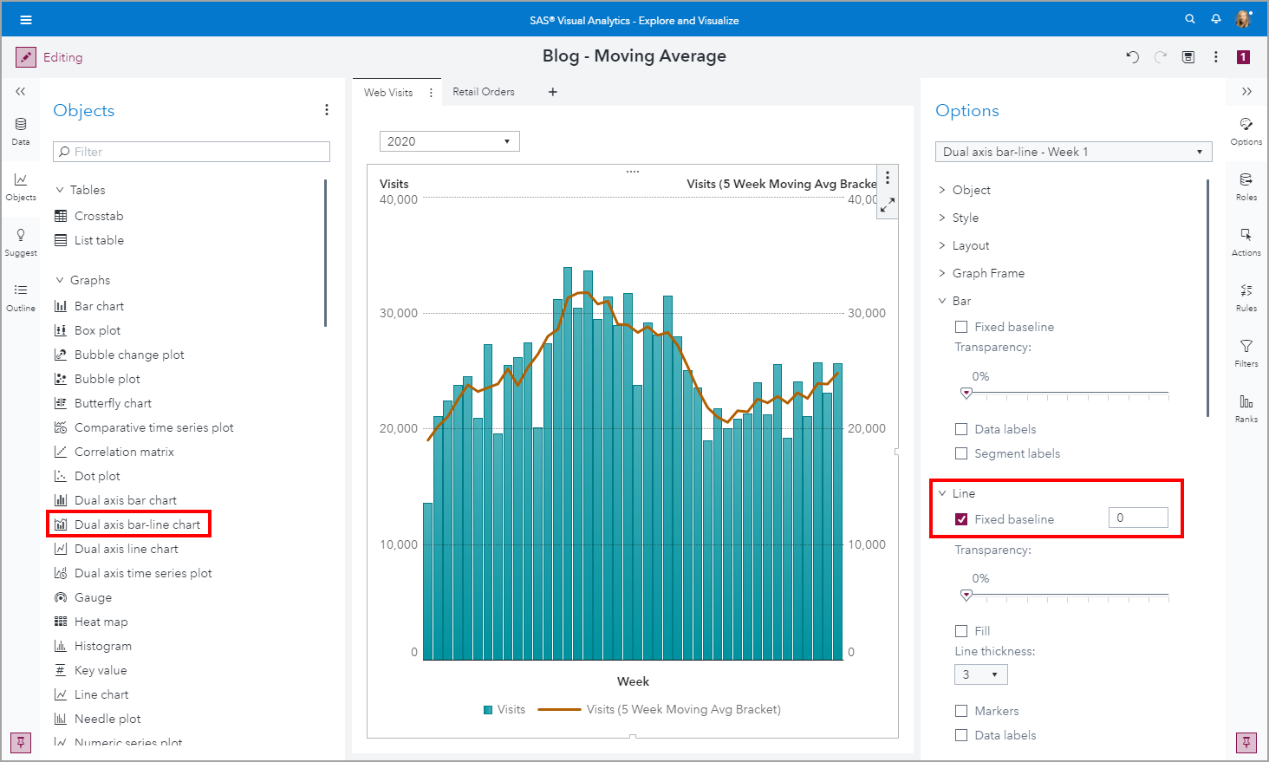Image resolution: width=1269 pixels, height=762 pixels.
Task: Open the Rules pane
Action: coord(1246,296)
